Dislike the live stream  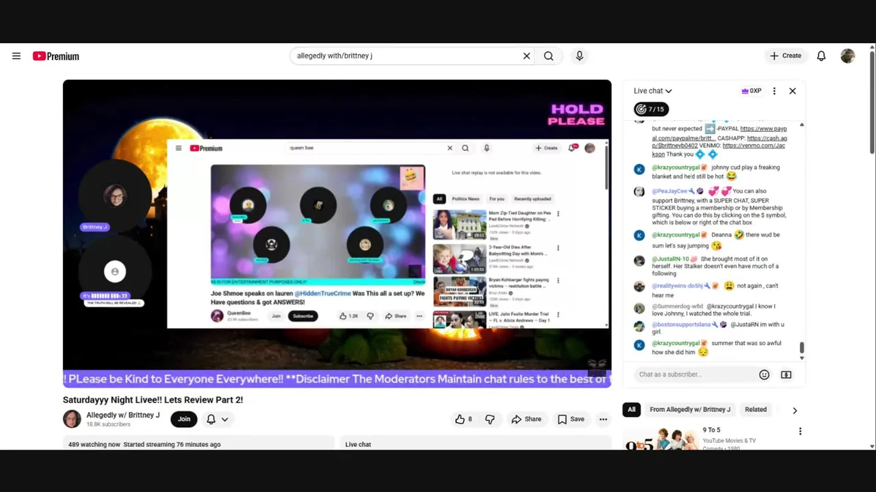pyautogui.click(x=490, y=419)
